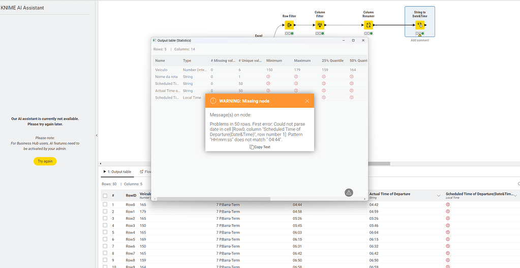Check the checkbox for Row4

105,232
